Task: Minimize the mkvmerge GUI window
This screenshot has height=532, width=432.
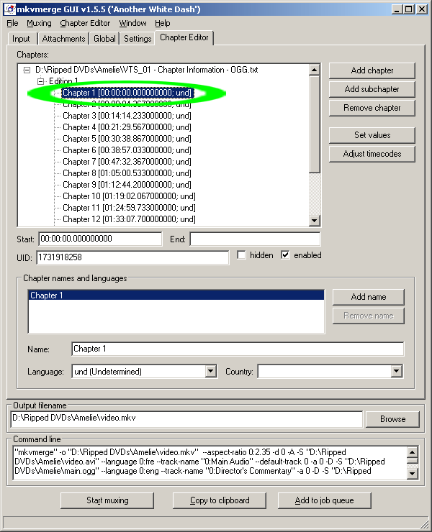Action: (396, 9)
